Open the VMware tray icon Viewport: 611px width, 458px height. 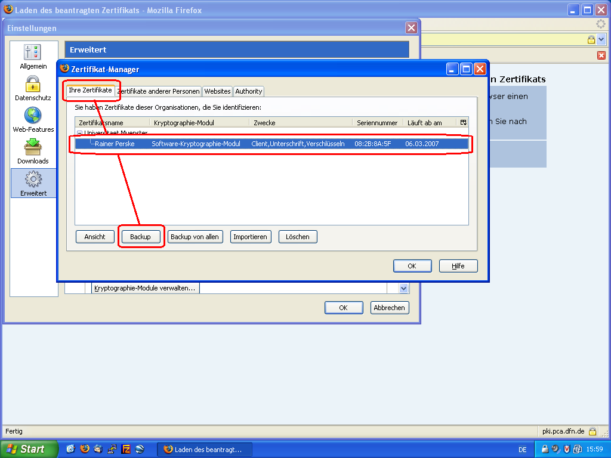[578, 449]
